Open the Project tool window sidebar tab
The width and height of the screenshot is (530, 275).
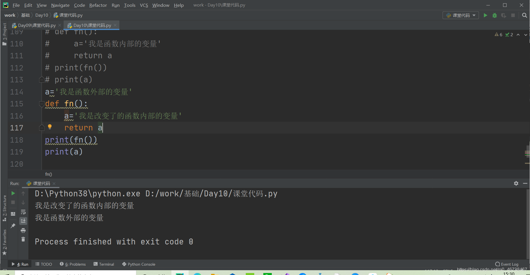pyautogui.click(x=4, y=34)
